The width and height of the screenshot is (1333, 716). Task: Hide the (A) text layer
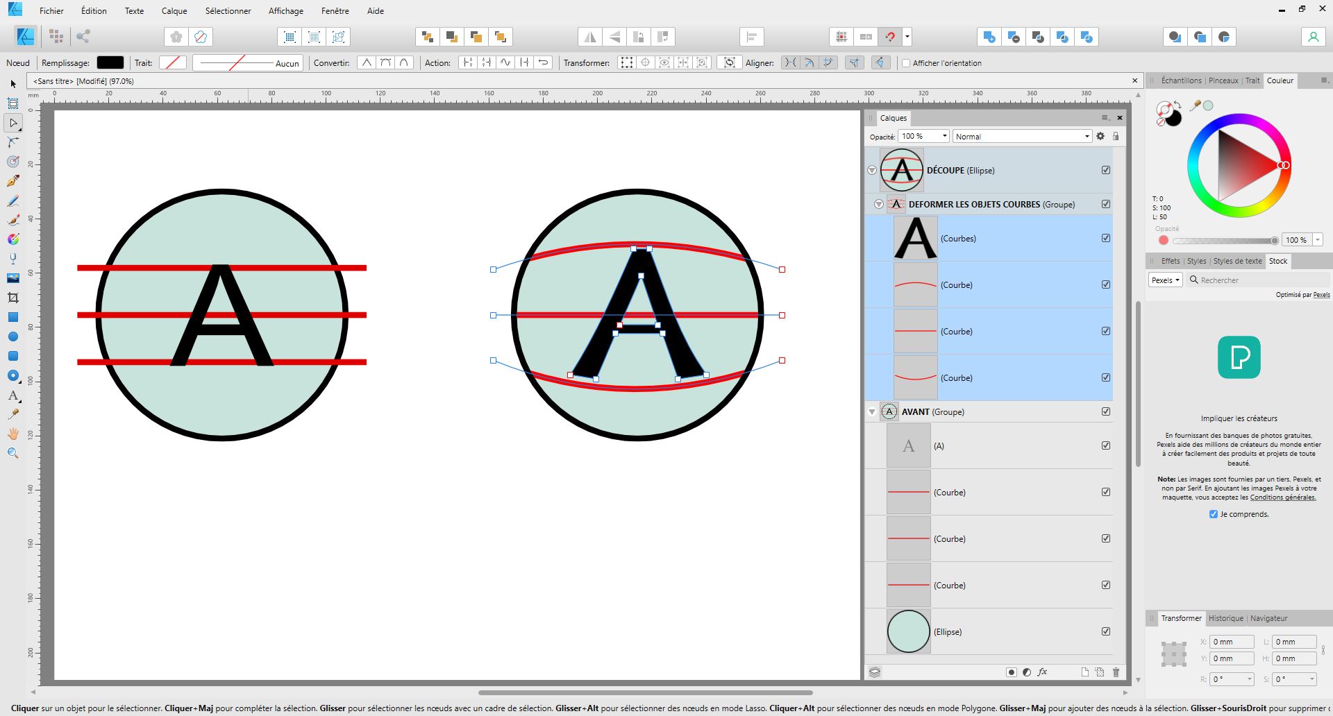[1106, 445]
